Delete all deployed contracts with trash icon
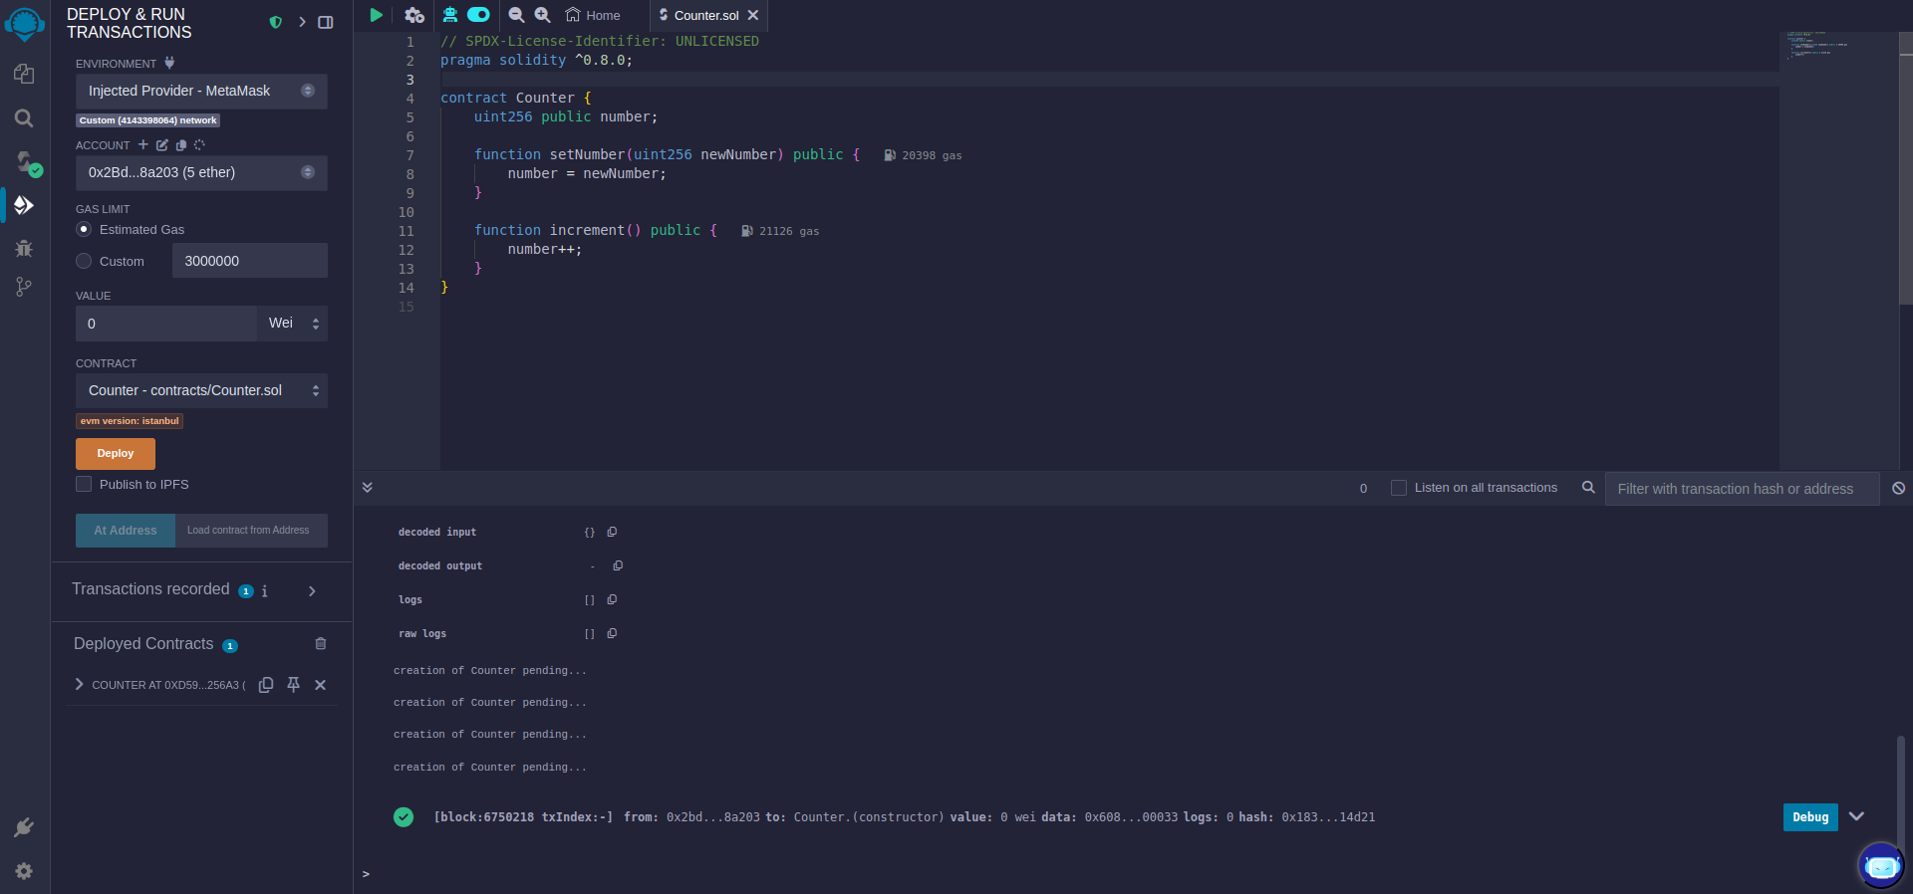The width and height of the screenshot is (1913, 894). [321, 644]
